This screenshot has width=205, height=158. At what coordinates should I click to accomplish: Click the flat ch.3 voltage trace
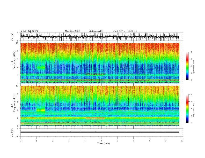100,132
